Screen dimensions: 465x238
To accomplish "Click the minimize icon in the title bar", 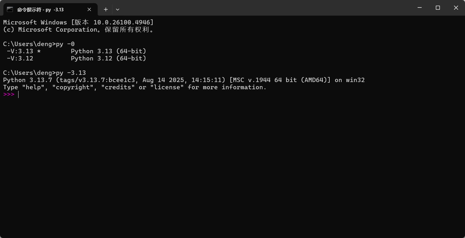I will click(419, 8).
